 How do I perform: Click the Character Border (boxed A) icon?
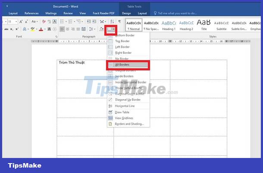tap(54, 21)
